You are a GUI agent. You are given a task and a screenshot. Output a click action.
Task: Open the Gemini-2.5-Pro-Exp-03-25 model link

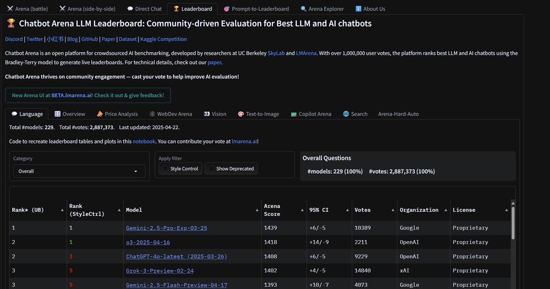[167, 228]
